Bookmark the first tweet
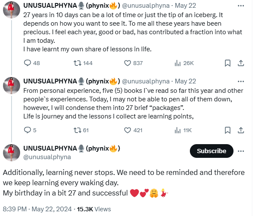 pos(228,63)
